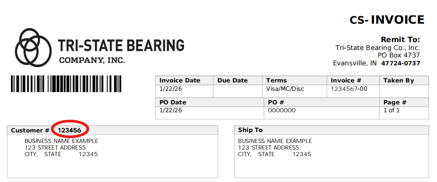Image resolution: width=437 pixels, height=182 pixels.
Task: Select invoice number 1234567-00
Action: [x=349, y=89]
